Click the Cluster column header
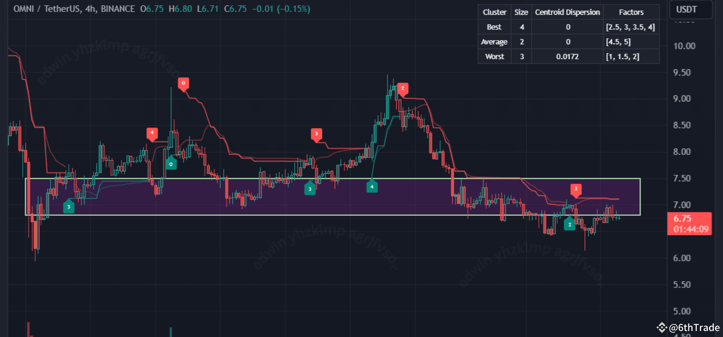This screenshot has width=723, height=337. [x=494, y=12]
